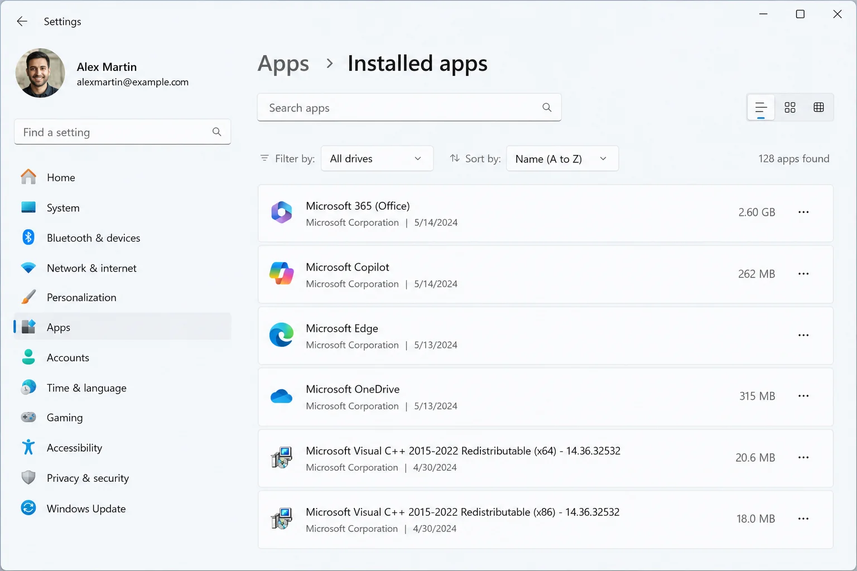Click the System monitor icon
Screen dimensions: 857x571
tap(28, 207)
